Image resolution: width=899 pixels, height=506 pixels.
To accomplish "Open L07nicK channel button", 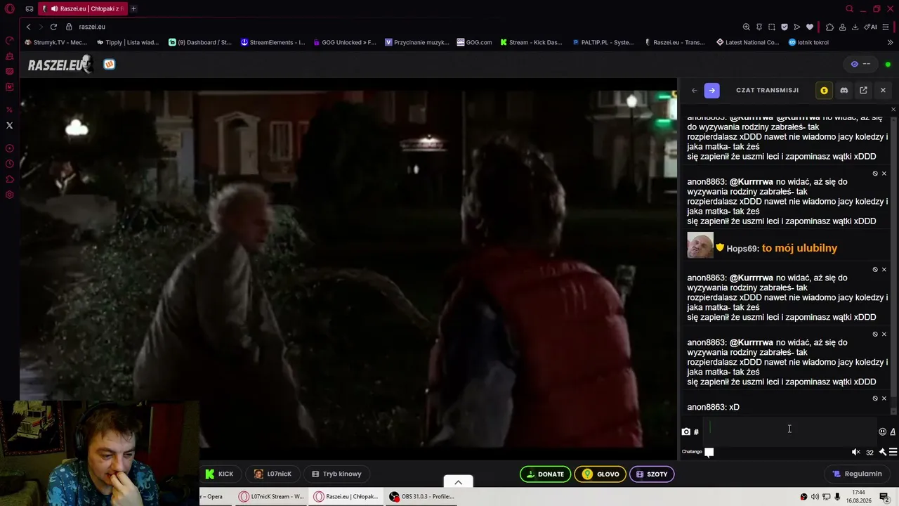I will pos(273,474).
